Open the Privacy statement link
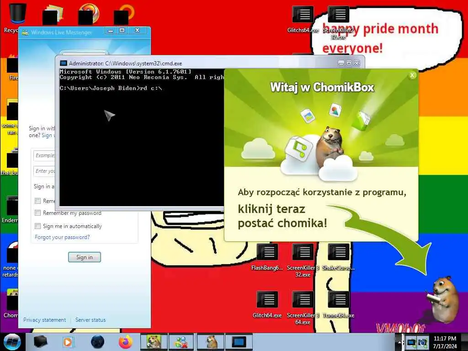Image resolution: width=468 pixels, height=351 pixels. coord(44,319)
